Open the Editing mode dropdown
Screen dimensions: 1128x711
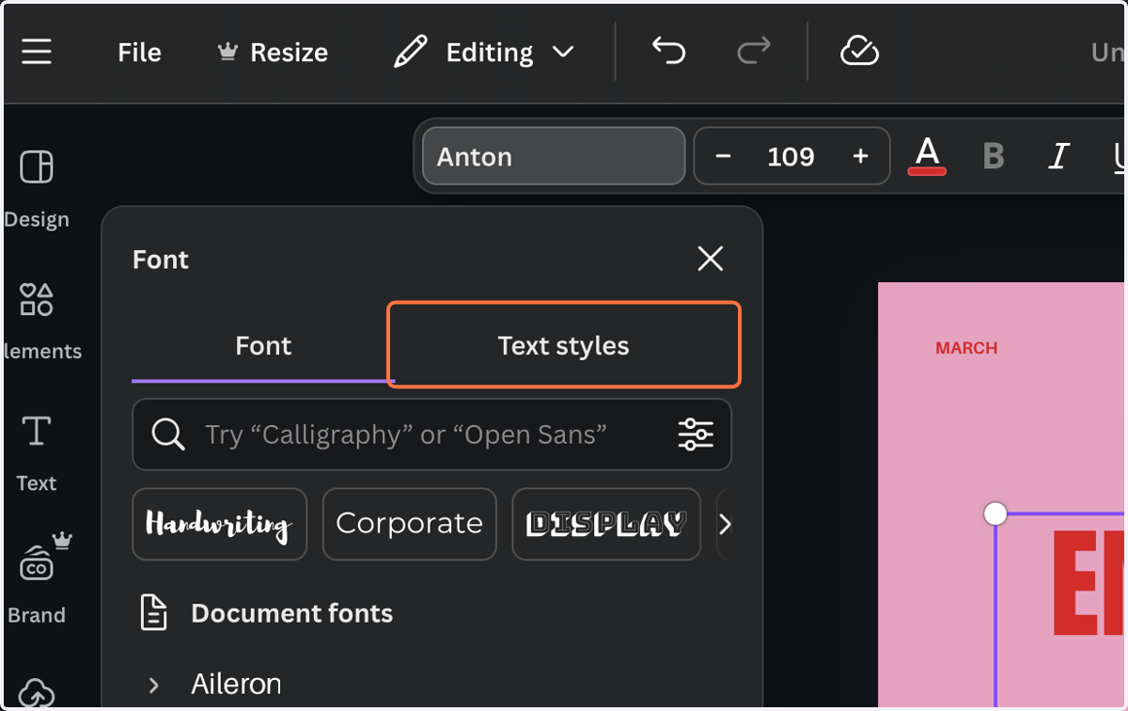tap(483, 53)
